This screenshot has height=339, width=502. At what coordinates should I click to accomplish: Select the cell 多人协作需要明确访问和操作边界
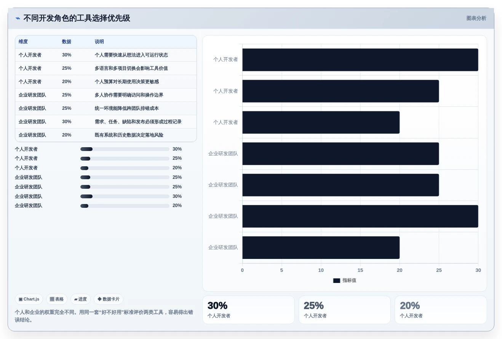point(129,95)
